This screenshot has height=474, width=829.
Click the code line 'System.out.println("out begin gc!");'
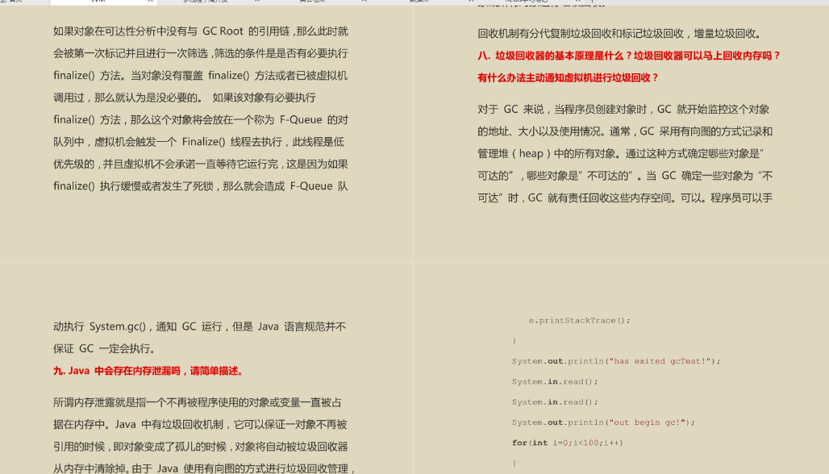tap(603, 422)
